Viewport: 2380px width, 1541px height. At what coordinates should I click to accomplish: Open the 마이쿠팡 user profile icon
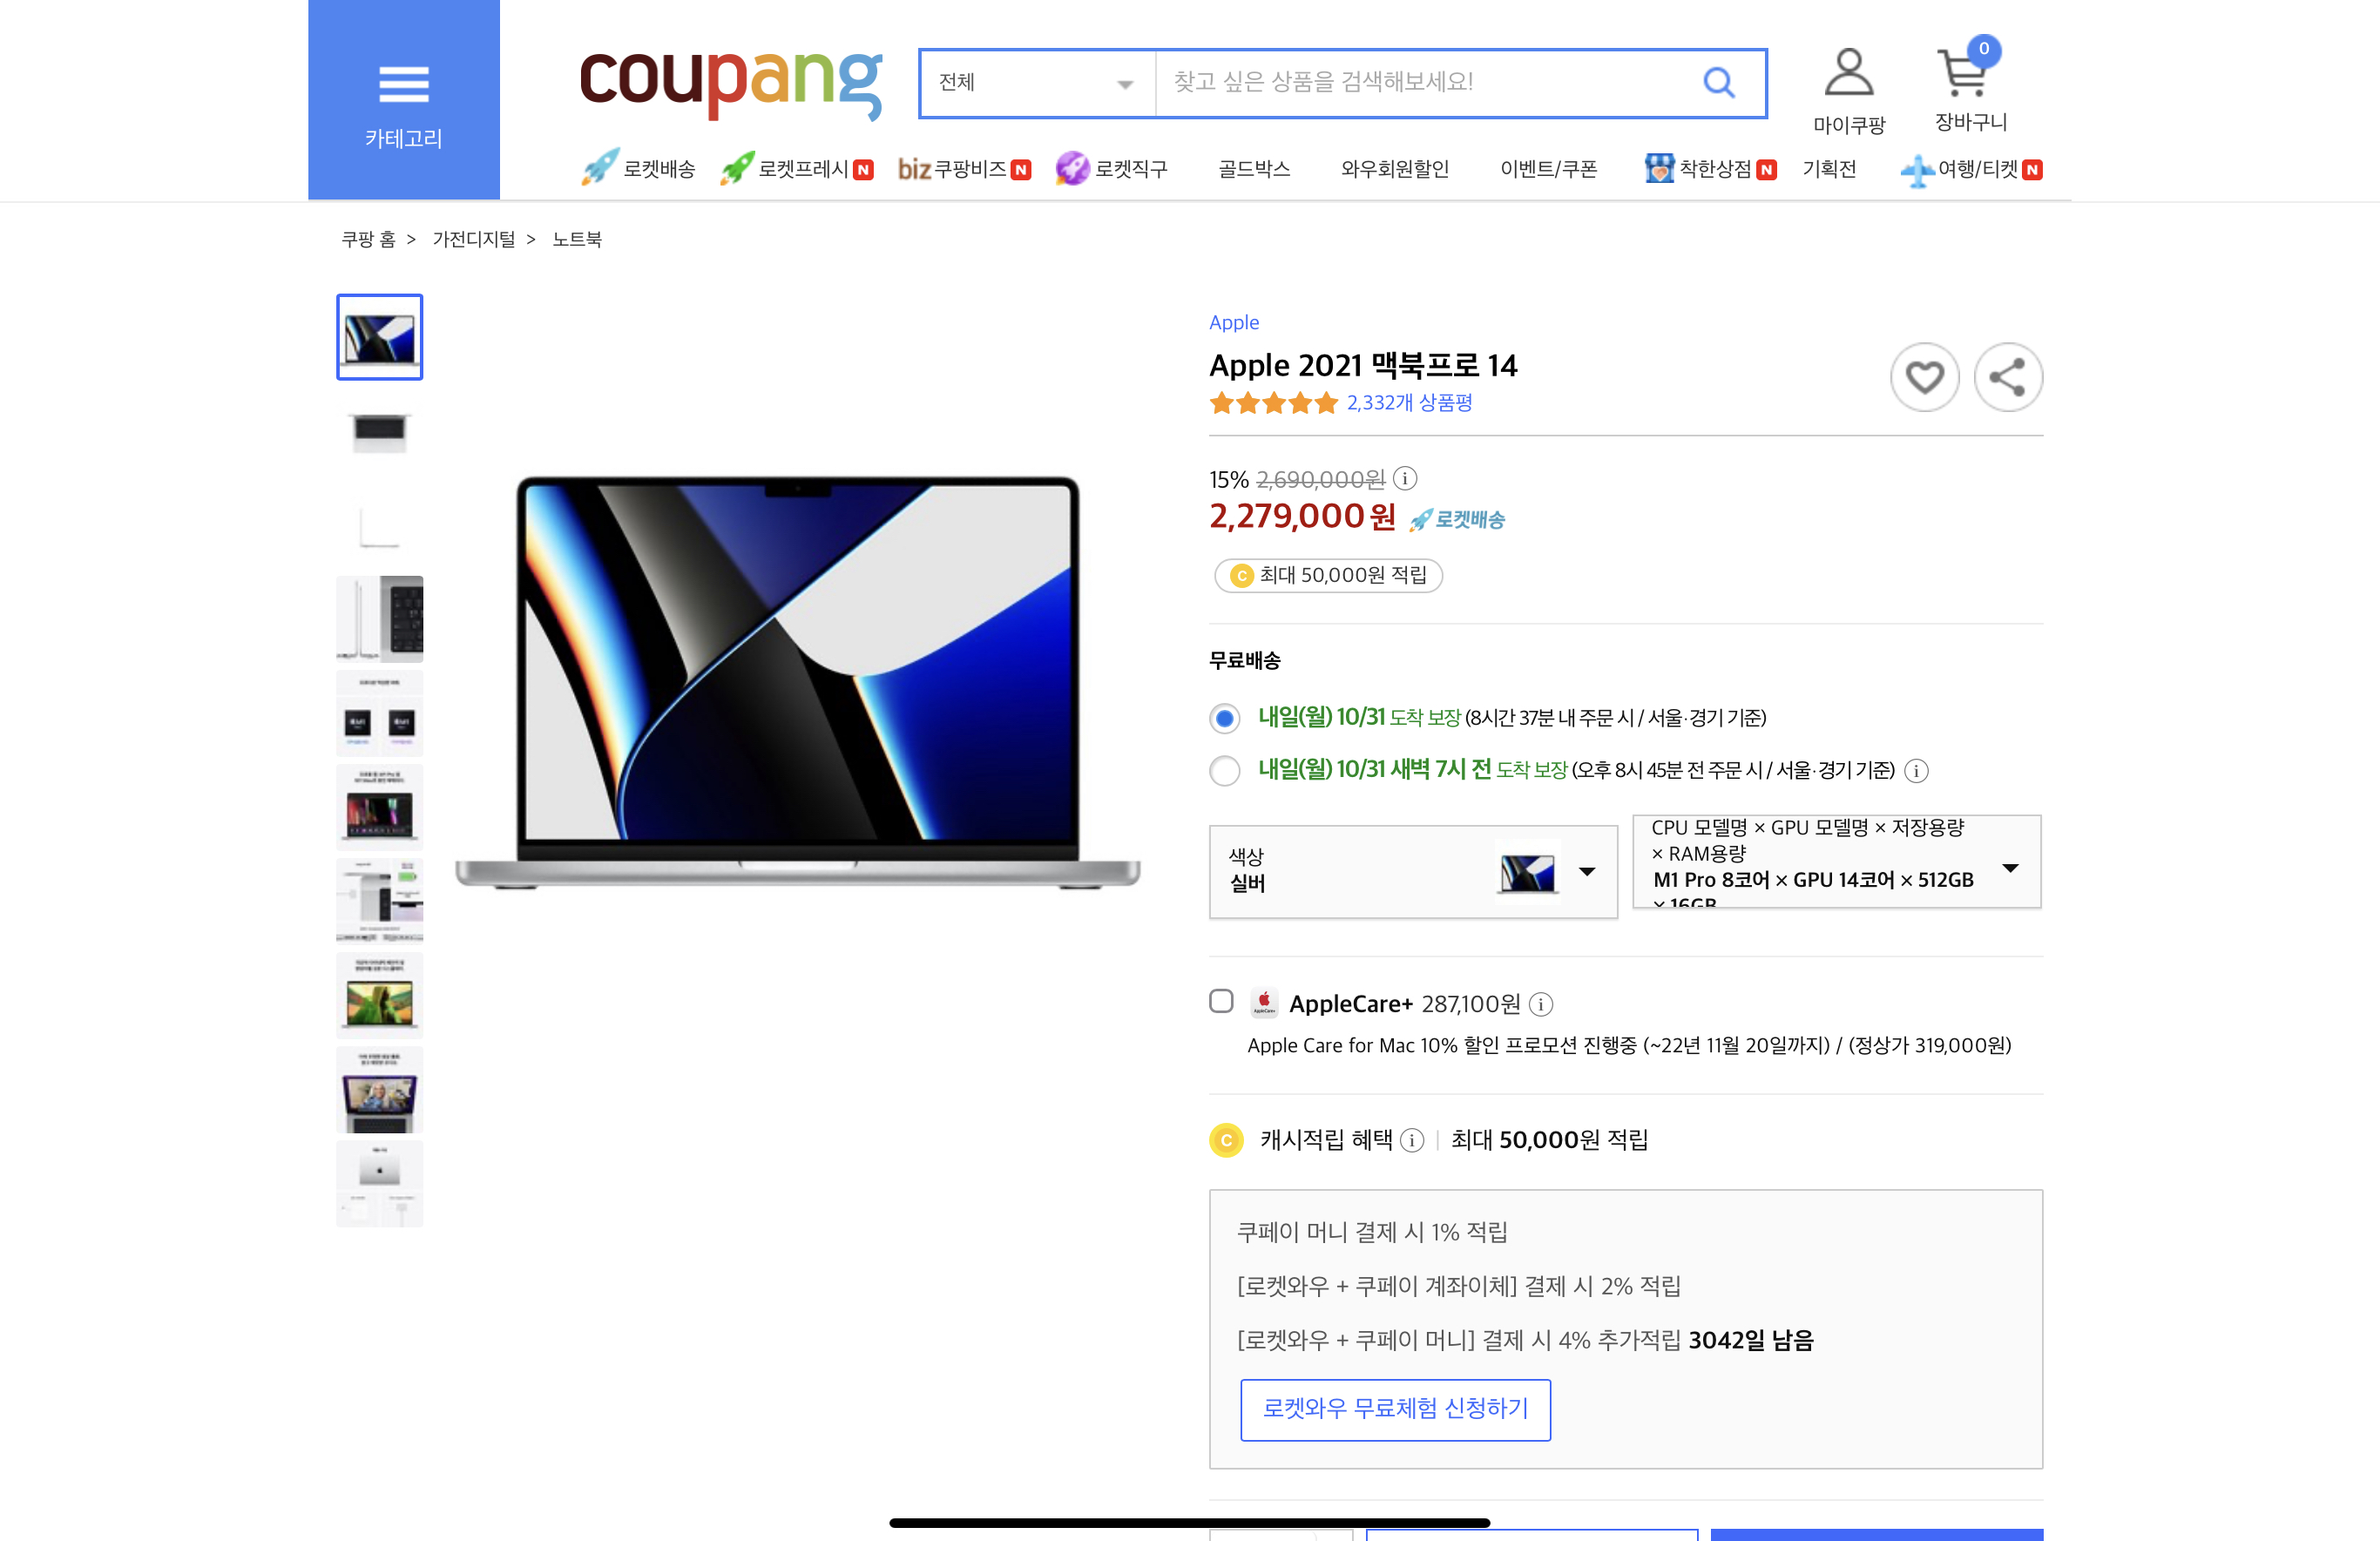click(x=1848, y=73)
